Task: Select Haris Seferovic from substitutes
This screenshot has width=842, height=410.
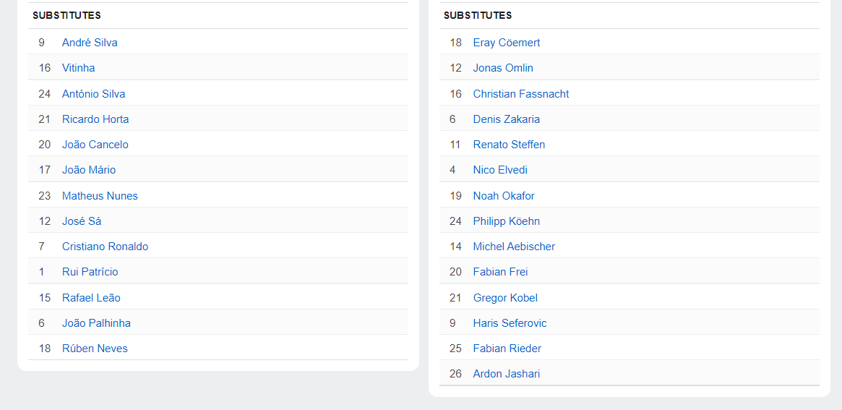Action: (x=510, y=323)
